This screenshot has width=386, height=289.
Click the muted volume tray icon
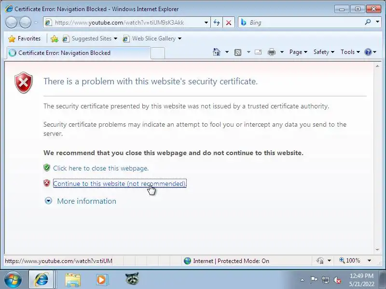337,280
